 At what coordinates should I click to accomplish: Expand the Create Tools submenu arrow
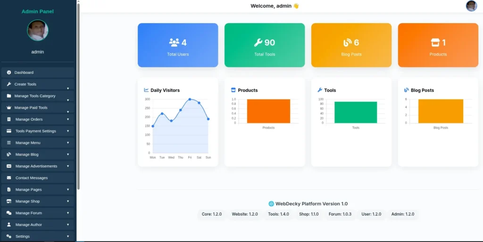(x=68, y=88)
